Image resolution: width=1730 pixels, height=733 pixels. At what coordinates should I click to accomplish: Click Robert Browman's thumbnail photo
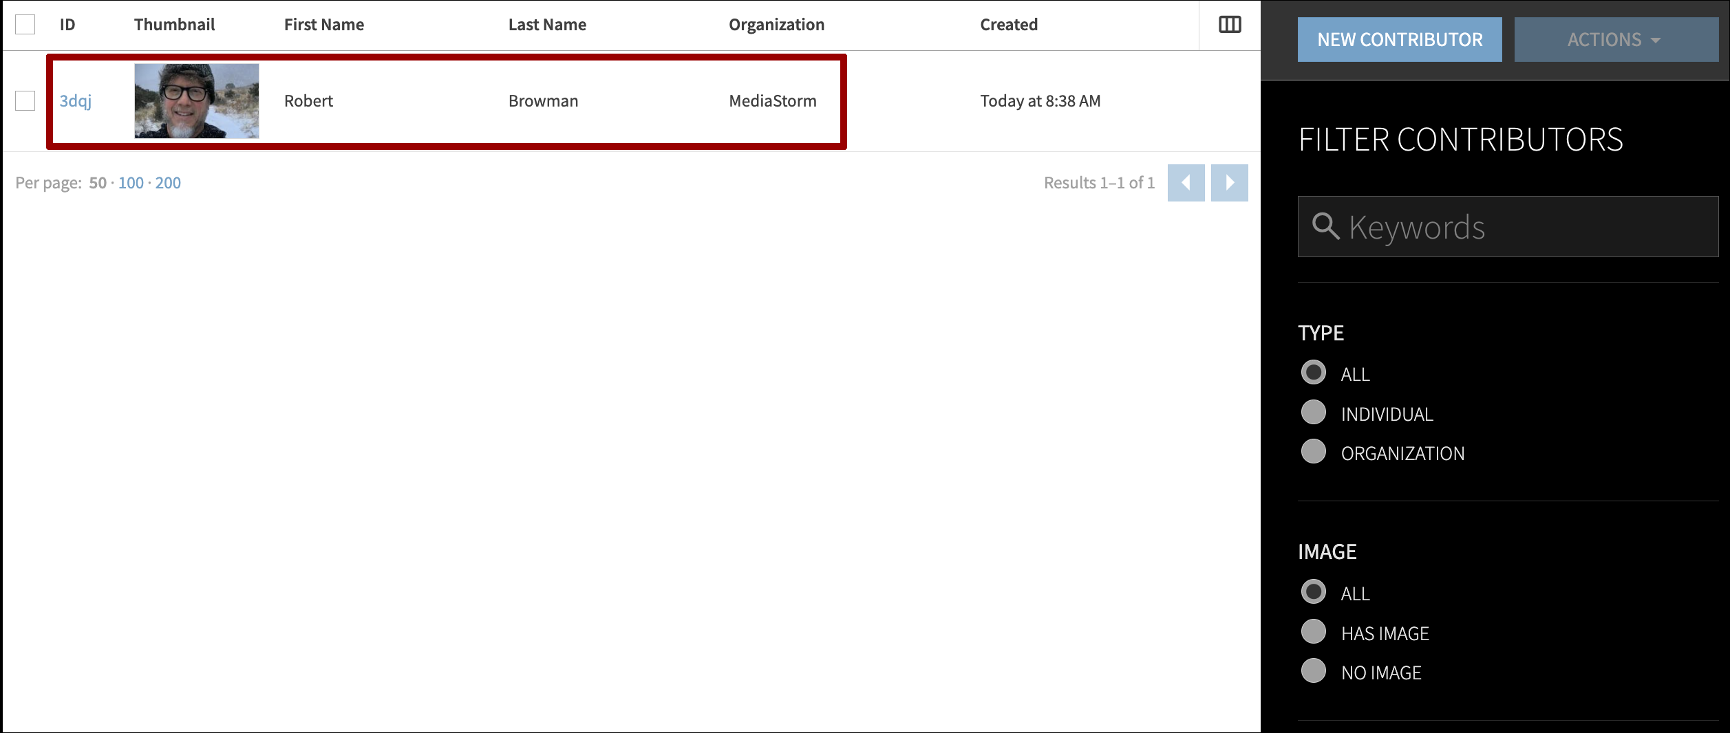pyautogui.click(x=197, y=101)
